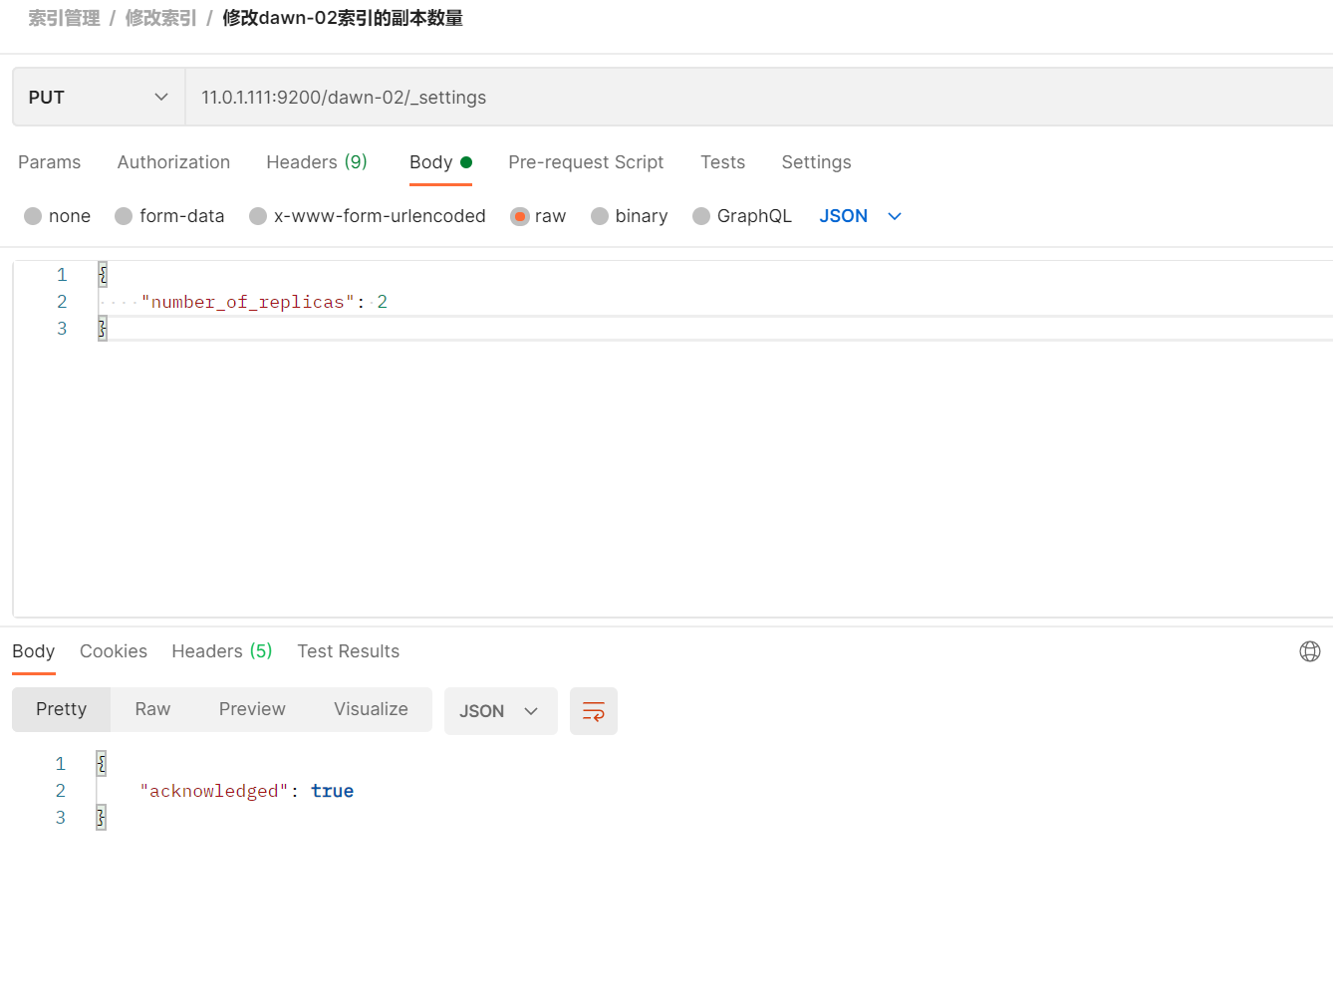The image size is (1333, 998).
Task: Select the request Body tab
Action: coord(440,162)
